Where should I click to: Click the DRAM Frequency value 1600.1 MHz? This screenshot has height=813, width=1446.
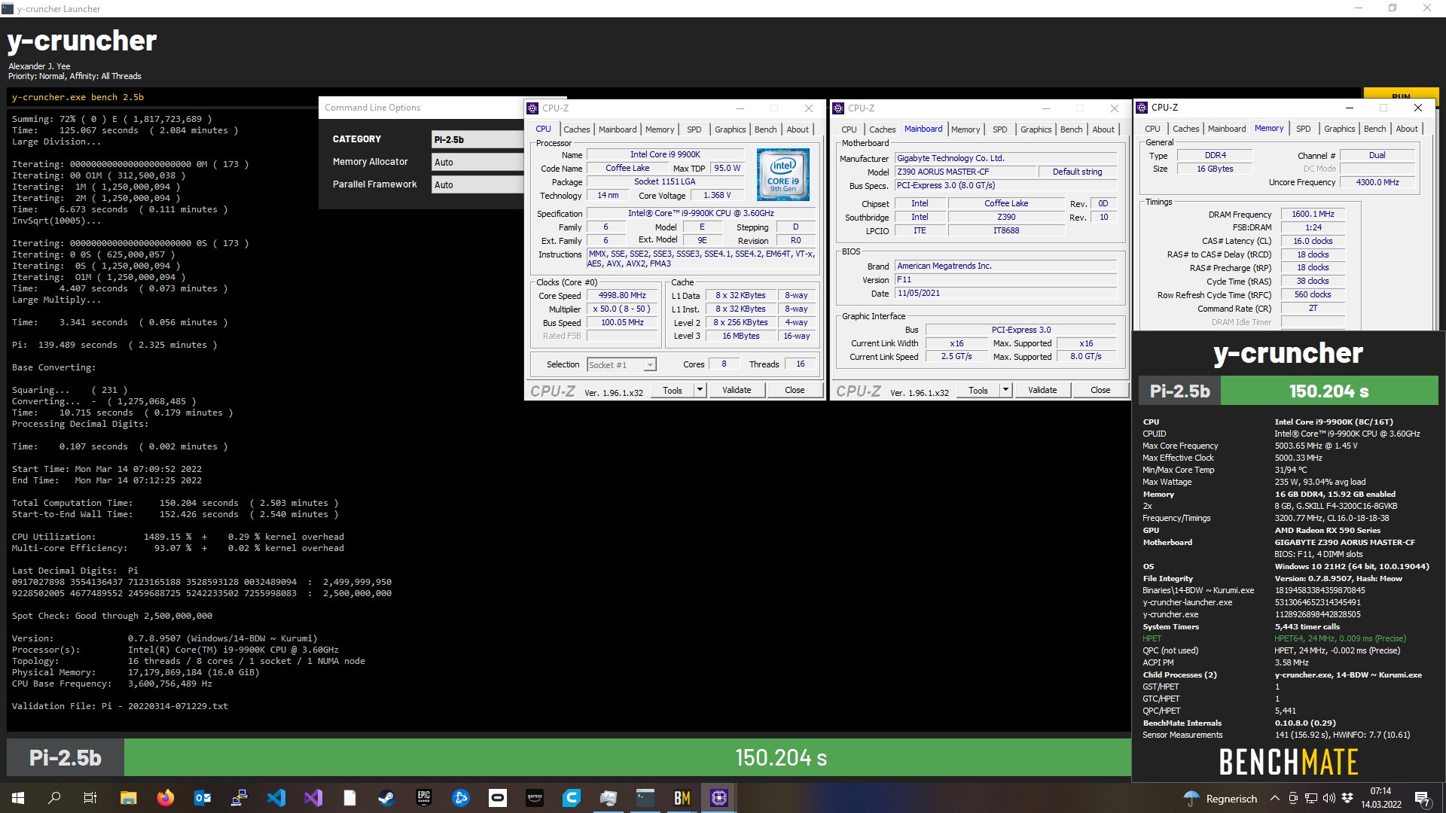[x=1313, y=215]
